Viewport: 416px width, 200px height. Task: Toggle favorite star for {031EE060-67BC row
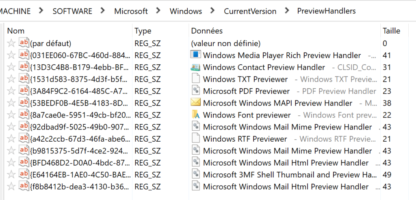[x=11, y=55]
